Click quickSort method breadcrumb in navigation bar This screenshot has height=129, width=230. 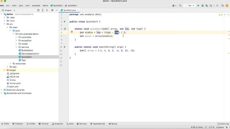point(71,6)
